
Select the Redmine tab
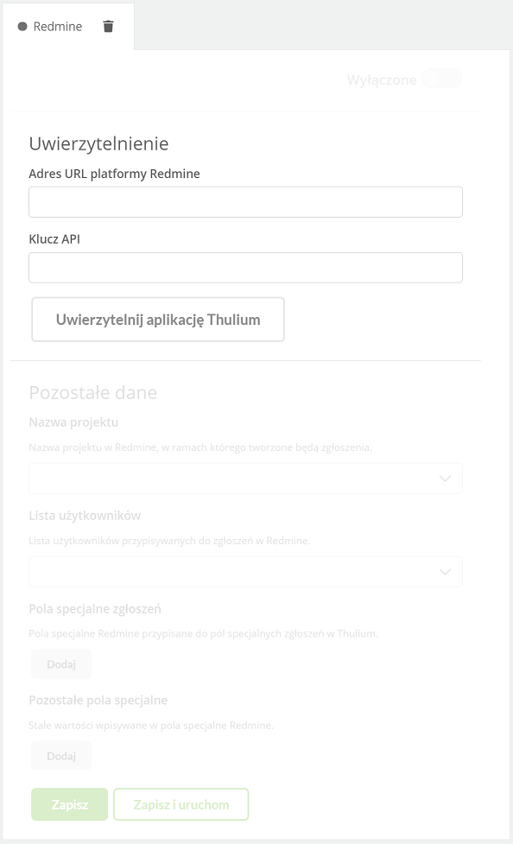click(58, 27)
